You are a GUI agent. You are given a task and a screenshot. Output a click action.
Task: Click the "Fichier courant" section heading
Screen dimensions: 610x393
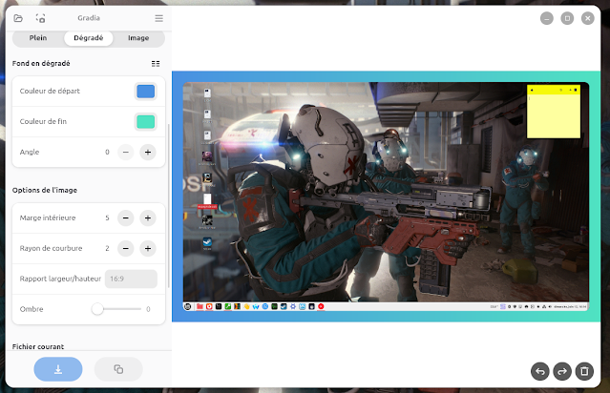pos(38,346)
